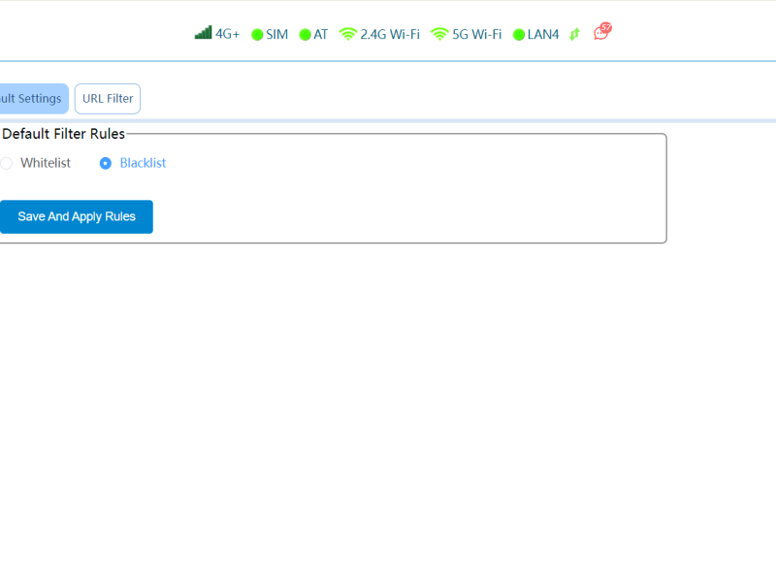
Task: Click the Whitelist option text label
Action: (x=46, y=163)
